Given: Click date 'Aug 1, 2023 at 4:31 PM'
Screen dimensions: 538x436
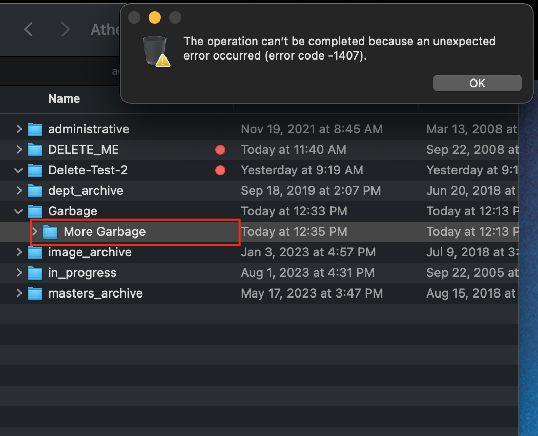Looking at the screenshot, I should (x=307, y=273).
